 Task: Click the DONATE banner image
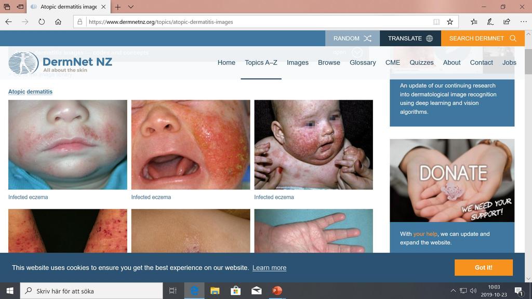[x=452, y=181]
